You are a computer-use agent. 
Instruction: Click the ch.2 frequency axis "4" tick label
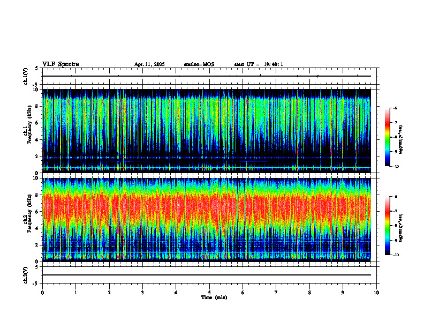pyautogui.click(x=37, y=228)
